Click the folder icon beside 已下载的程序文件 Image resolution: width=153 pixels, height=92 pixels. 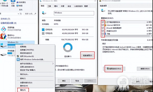pos(105,22)
